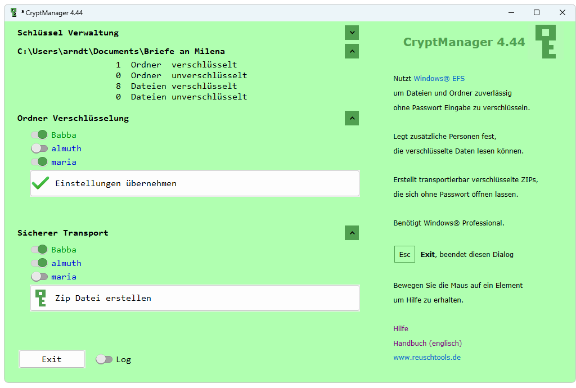The width and height of the screenshot is (576, 388).
Task: Click Zip Datei erstellen button
Action: point(195,298)
